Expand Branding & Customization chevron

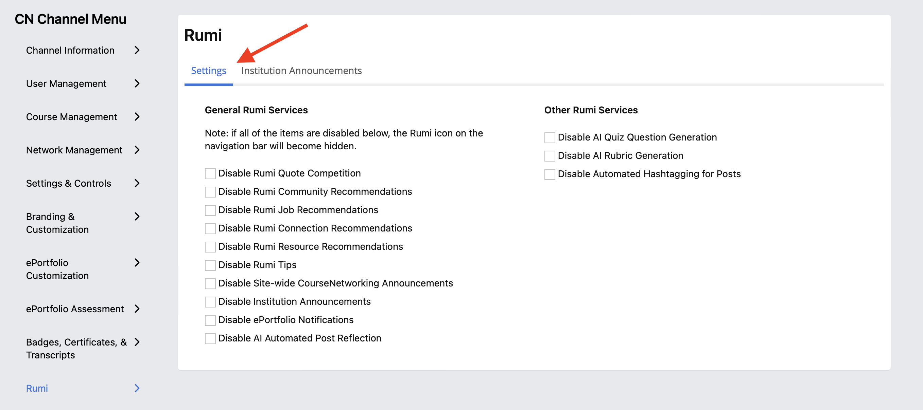[x=137, y=217]
